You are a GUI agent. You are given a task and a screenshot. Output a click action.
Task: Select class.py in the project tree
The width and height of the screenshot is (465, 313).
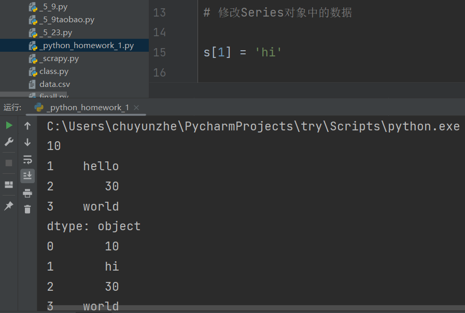[53, 71]
